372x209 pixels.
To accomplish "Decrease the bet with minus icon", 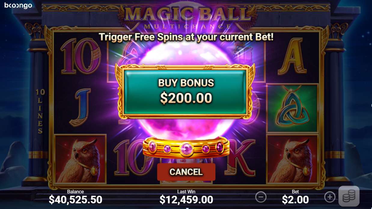I will (261, 197).
